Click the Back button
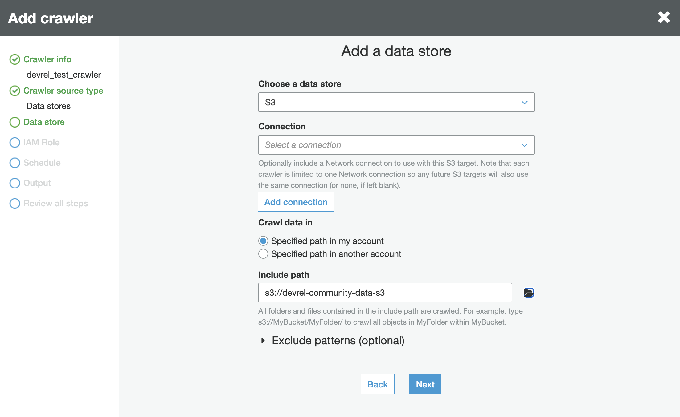The height and width of the screenshot is (417, 680). [x=377, y=384]
